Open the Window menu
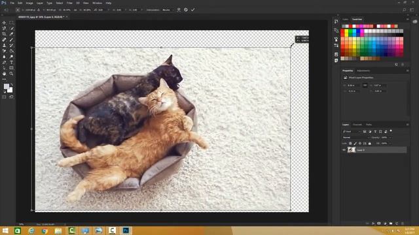Image resolution: width=419 pixels, height=235 pixels. pyautogui.click(x=97, y=3)
